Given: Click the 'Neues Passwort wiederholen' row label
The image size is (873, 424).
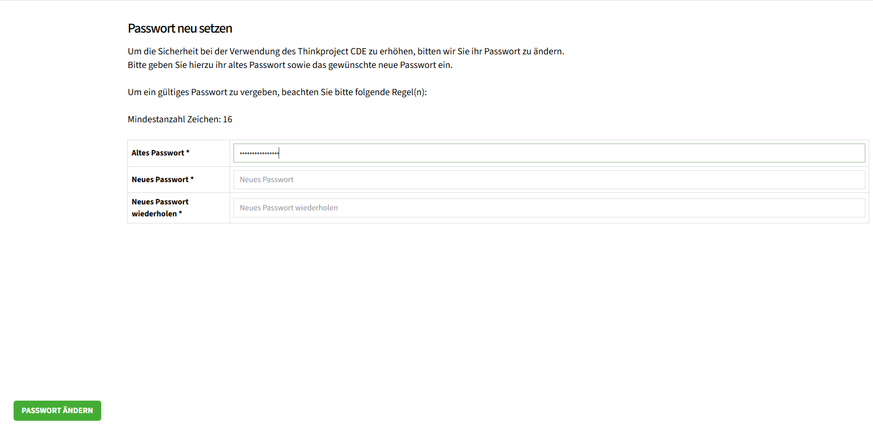Looking at the screenshot, I should (x=160, y=208).
